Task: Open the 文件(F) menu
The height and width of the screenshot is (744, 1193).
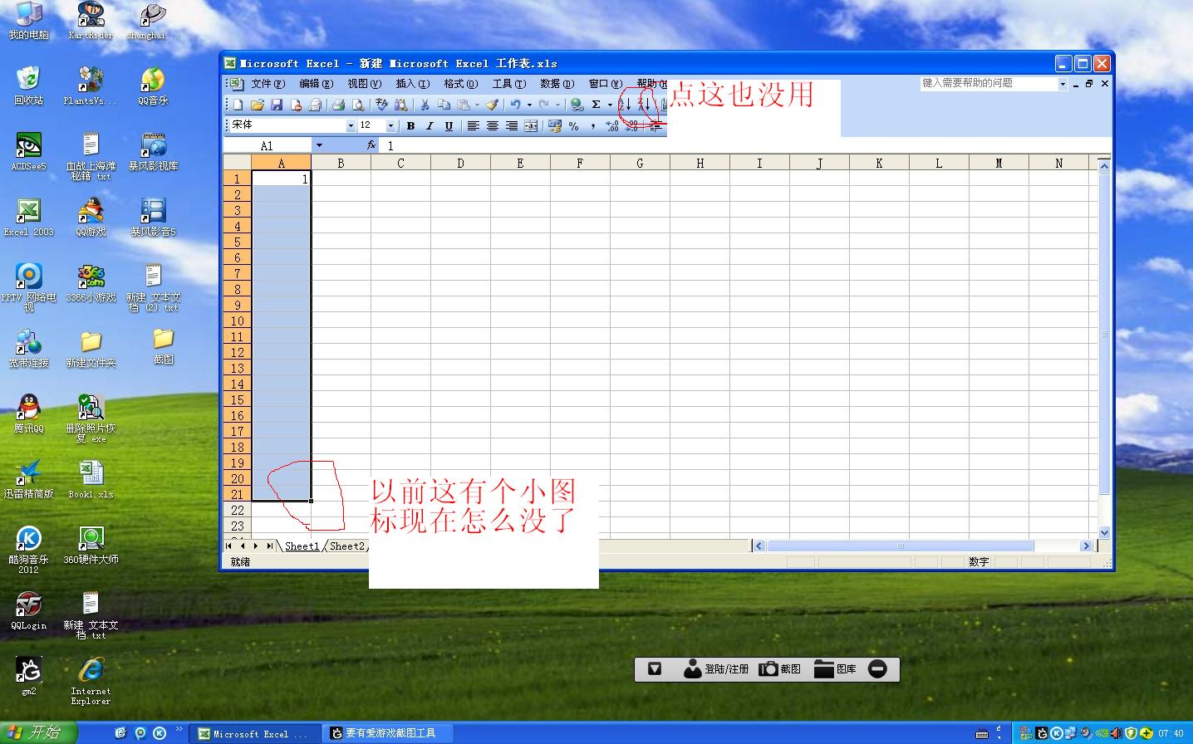Action: coord(268,84)
